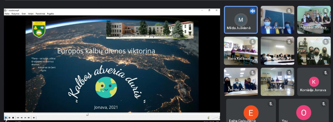Stop the video with the square button
The image size is (333, 122).
click(x=13, y=117)
